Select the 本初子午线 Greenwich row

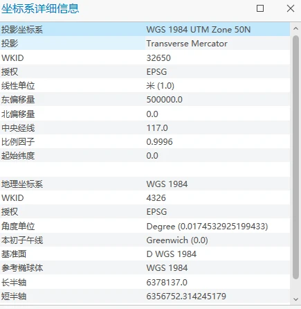coord(145,240)
